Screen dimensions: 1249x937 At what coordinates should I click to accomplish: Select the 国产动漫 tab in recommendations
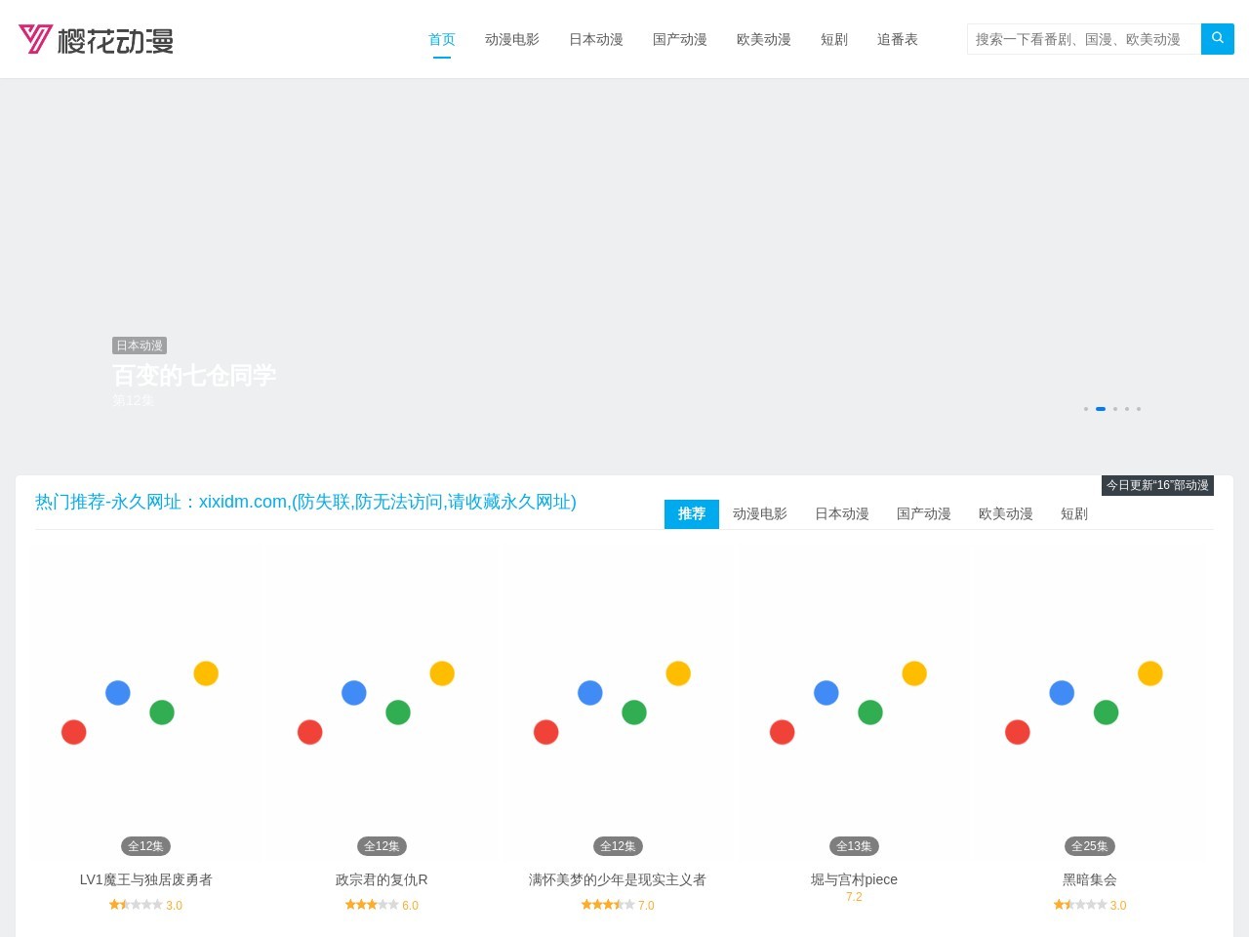click(x=924, y=514)
